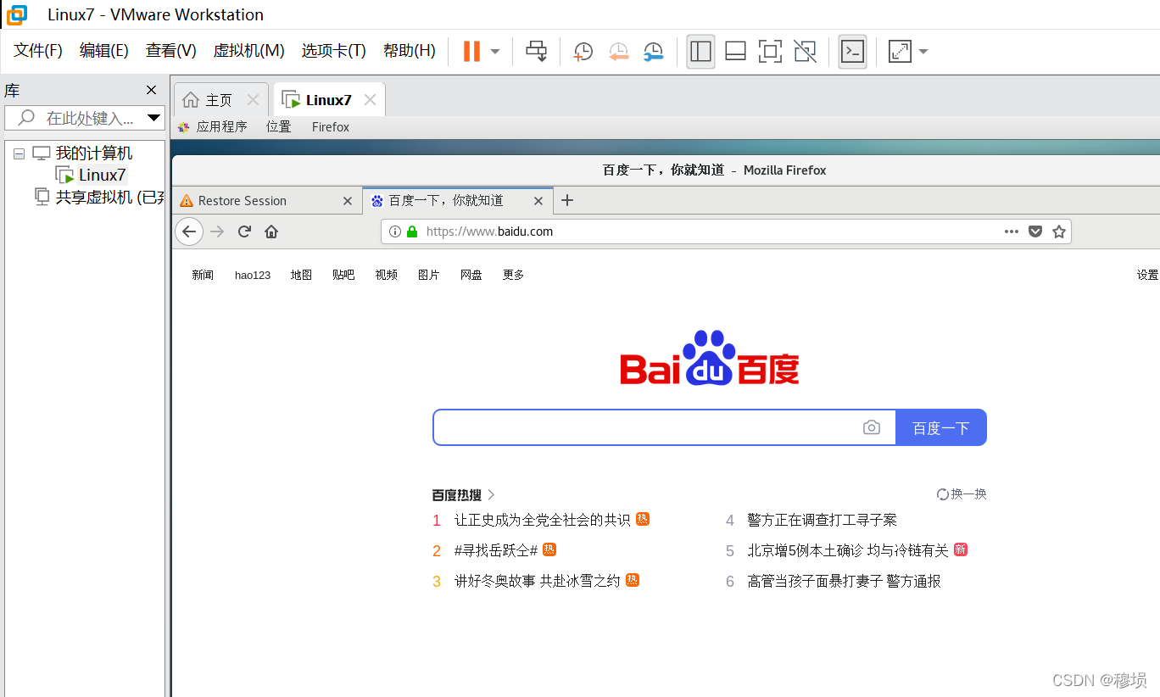Select 我的计算机 in library tree
This screenshot has width=1160, height=697.
point(94,153)
